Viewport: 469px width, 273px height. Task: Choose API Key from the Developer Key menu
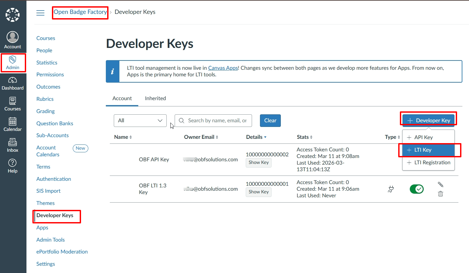(x=428, y=137)
